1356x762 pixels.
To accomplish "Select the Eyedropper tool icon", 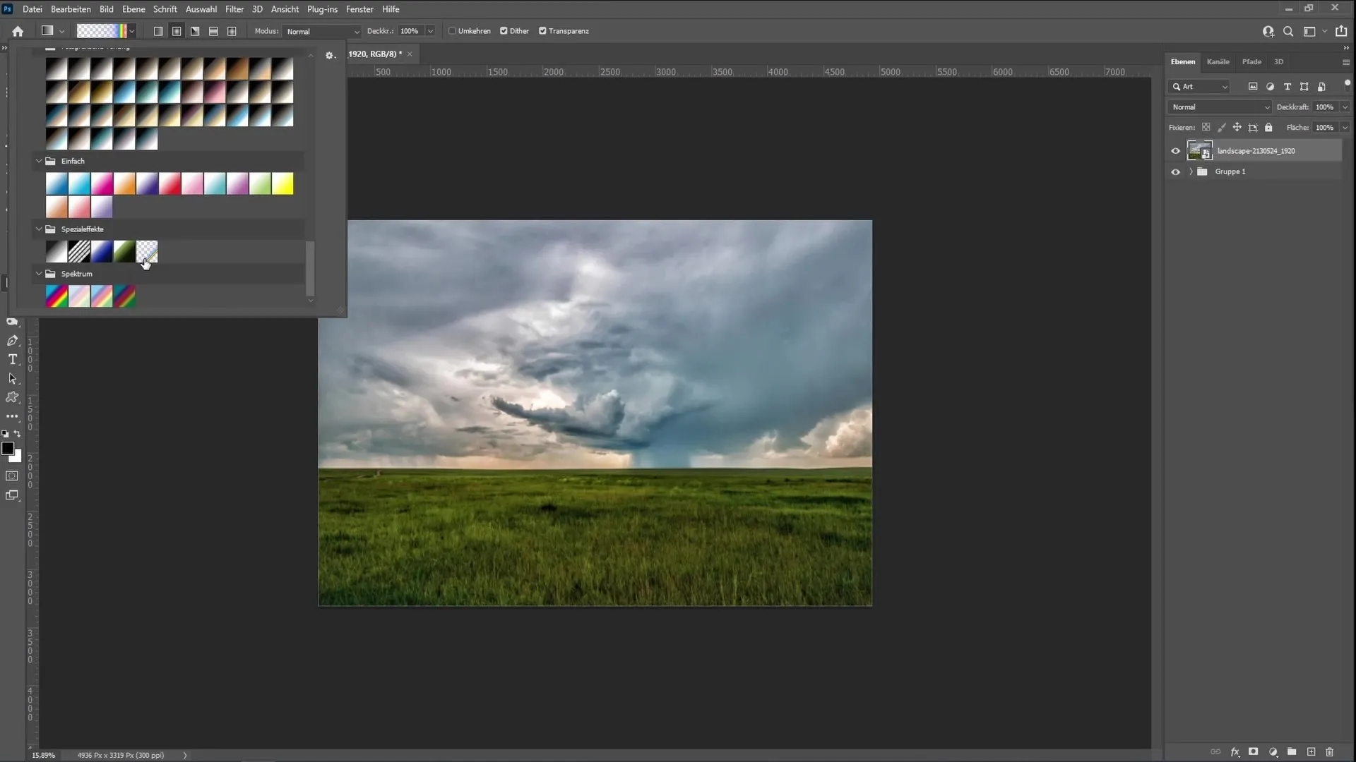I will pyautogui.click(x=12, y=321).
